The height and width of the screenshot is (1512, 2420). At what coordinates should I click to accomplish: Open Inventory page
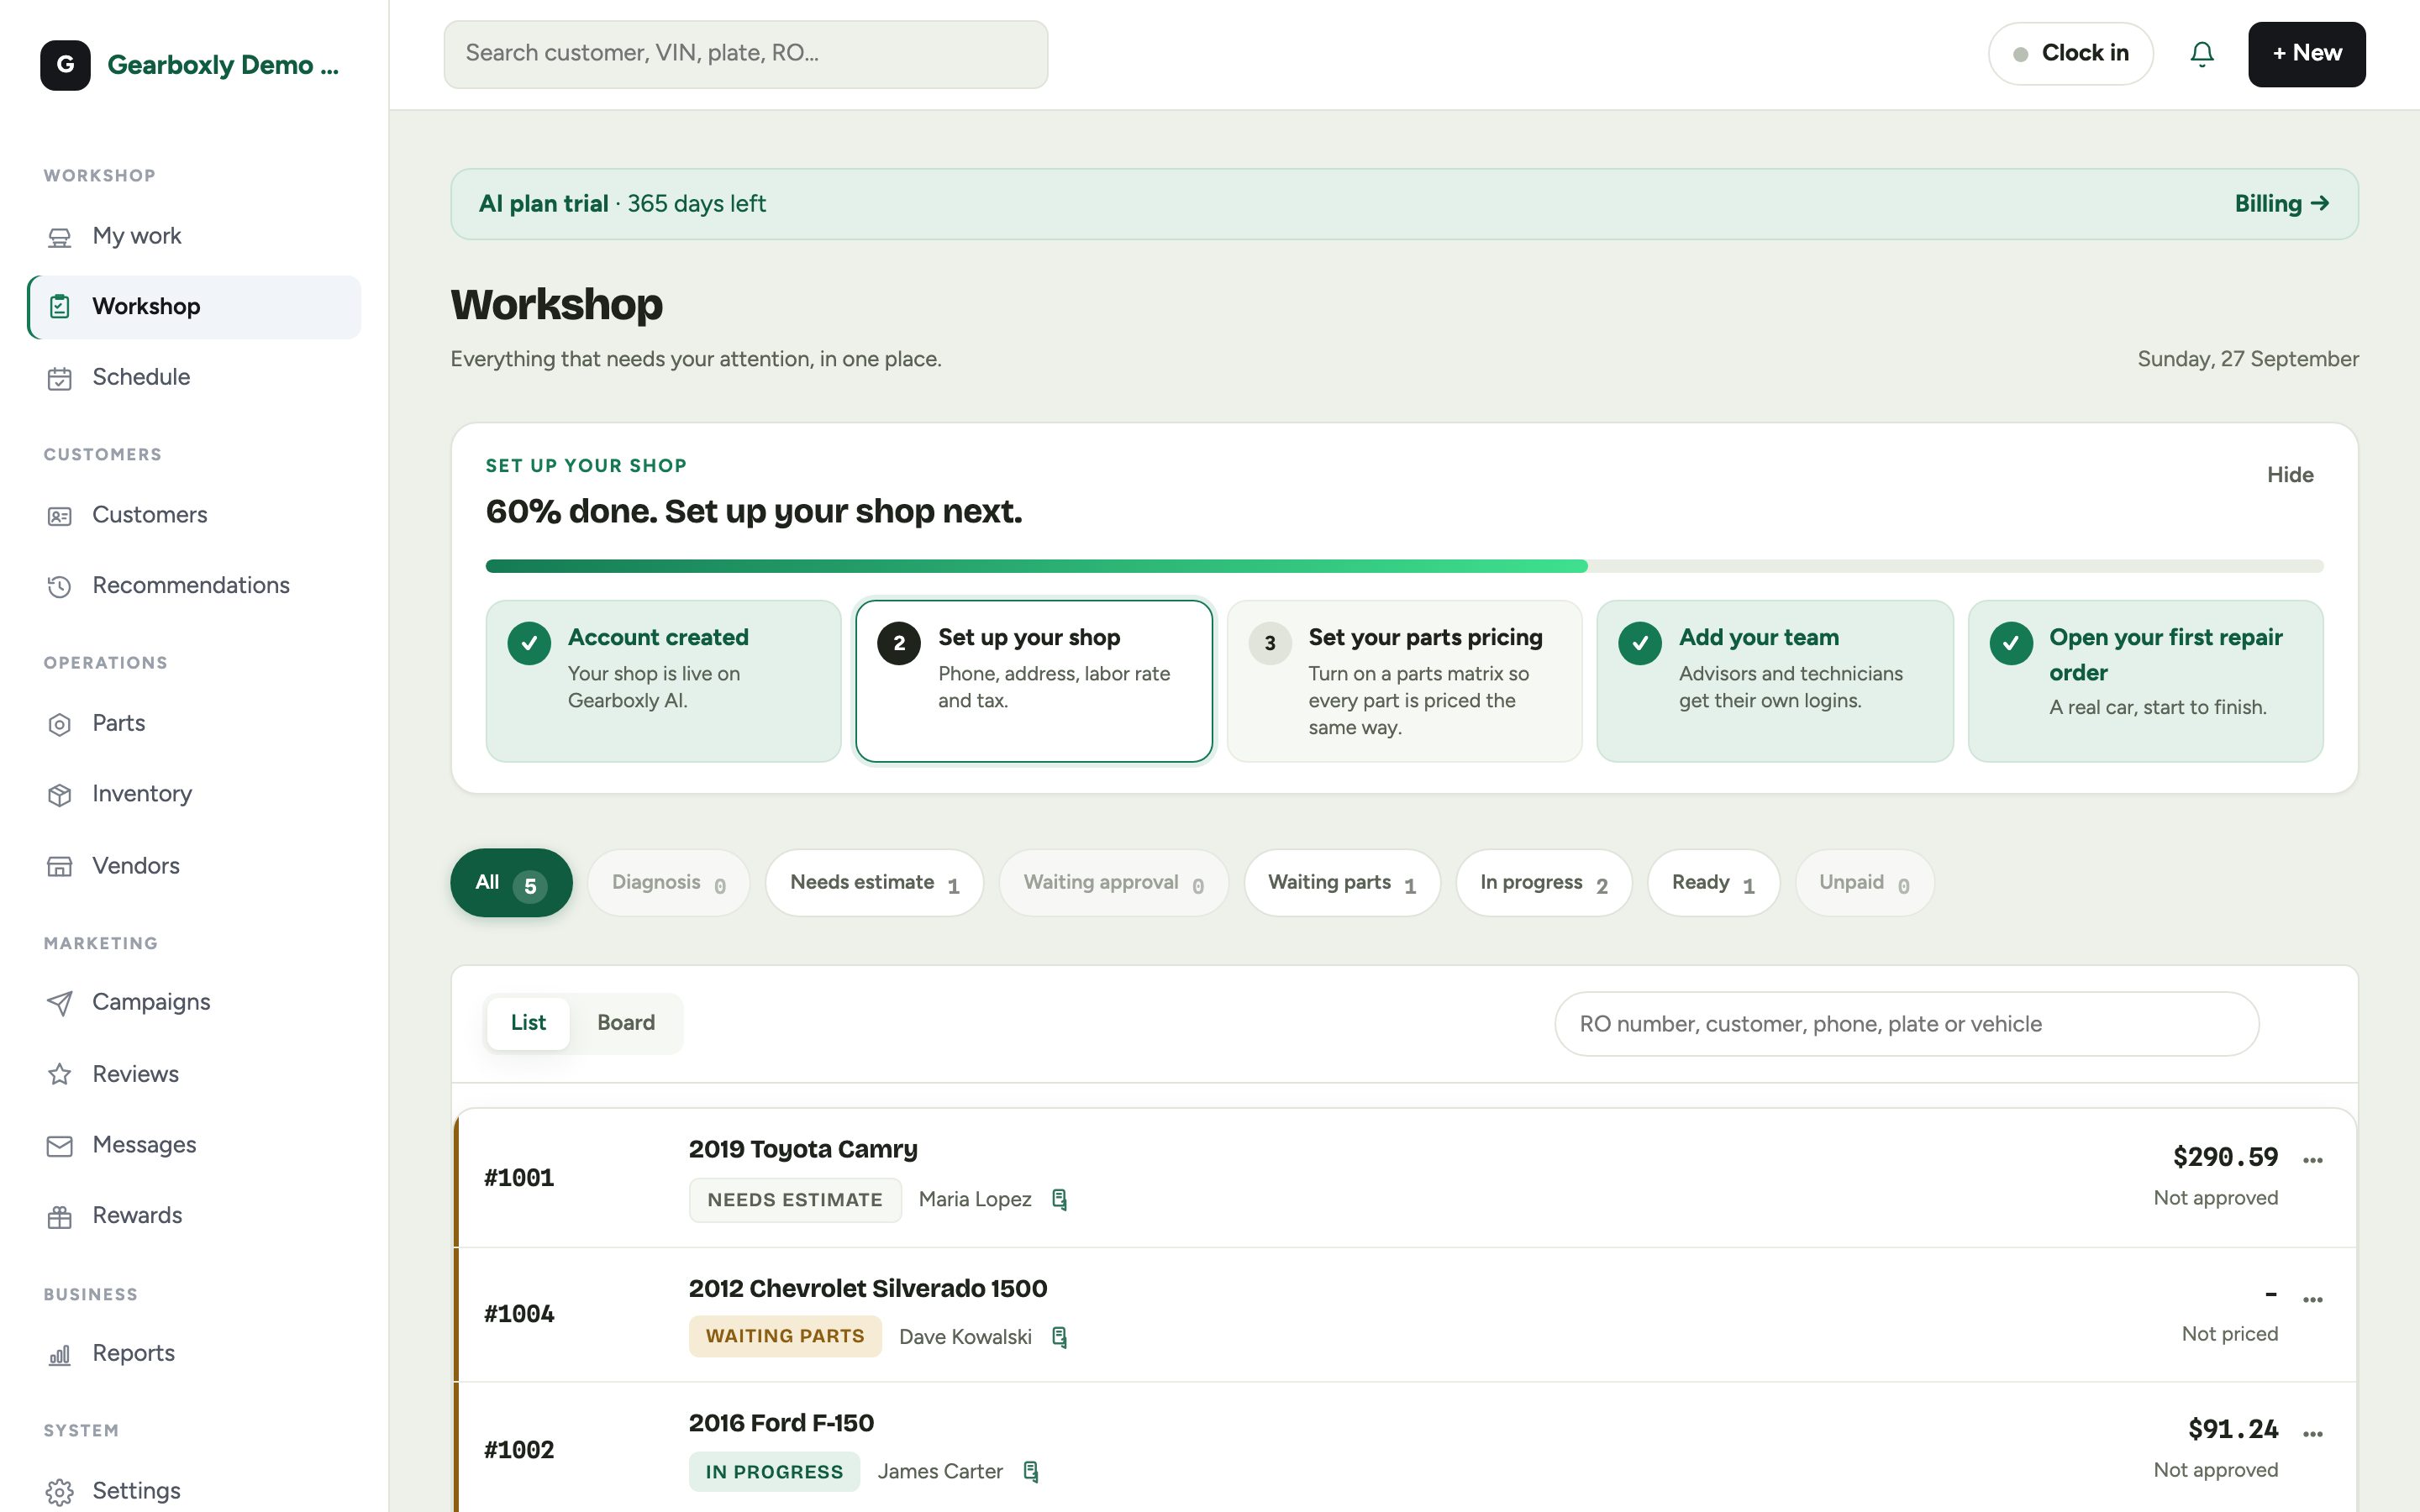(x=194, y=794)
